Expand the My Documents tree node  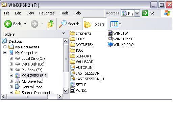pyautogui.click(x=5, y=47)
